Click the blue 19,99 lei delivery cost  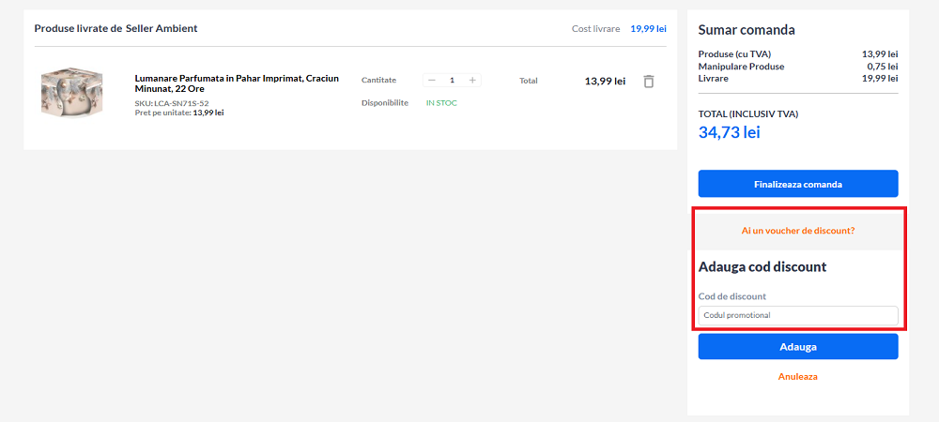(x=648, y=29)
